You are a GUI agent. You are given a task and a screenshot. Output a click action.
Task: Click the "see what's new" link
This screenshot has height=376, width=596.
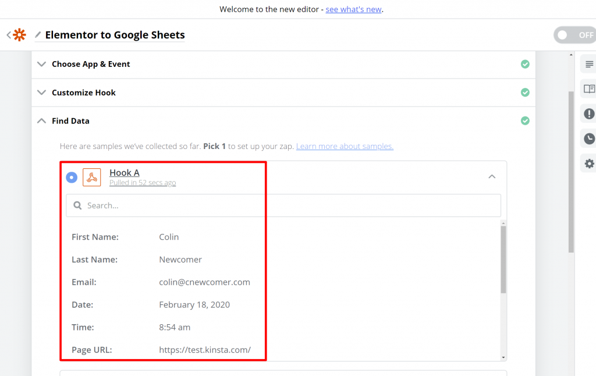coord(354,9)
